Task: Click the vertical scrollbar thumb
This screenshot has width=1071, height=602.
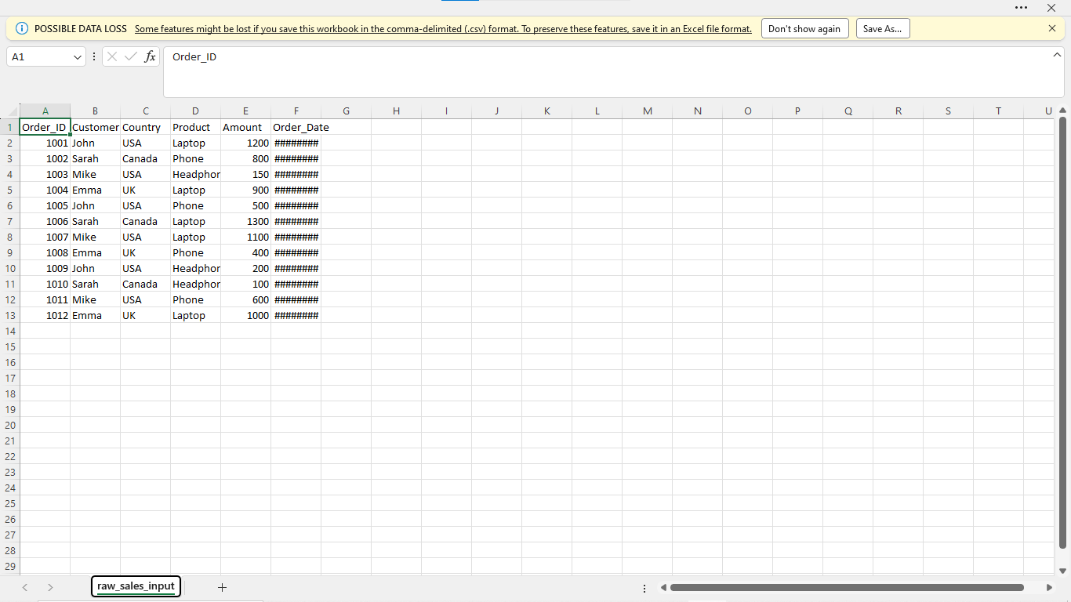Action: [x=1063, y=332]
